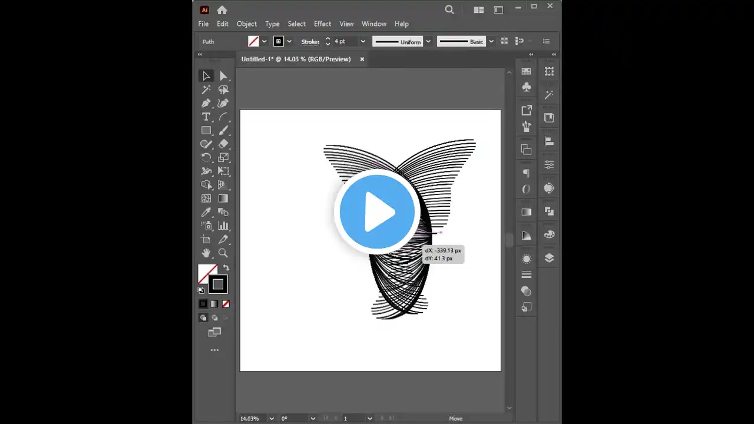Select the Pen tool
Screen dimensions: 754x424
pyautogui.click(x=206, y=103)
